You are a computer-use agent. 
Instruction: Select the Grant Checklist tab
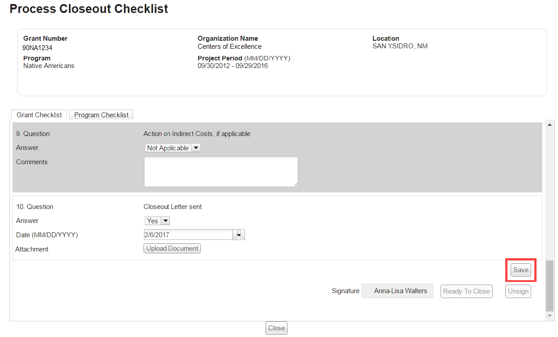point(39,115)
